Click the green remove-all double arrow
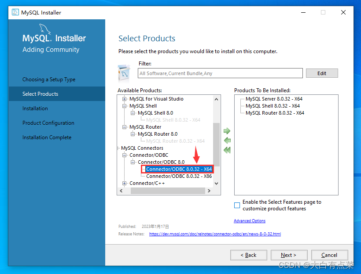 point(227,150)
